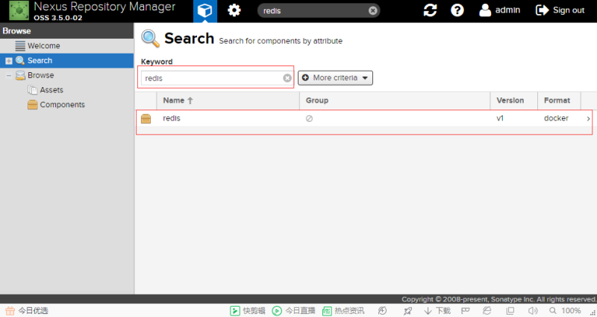Clear the header search box text
This screenshot has width=597, height=317.
point(372,10)
